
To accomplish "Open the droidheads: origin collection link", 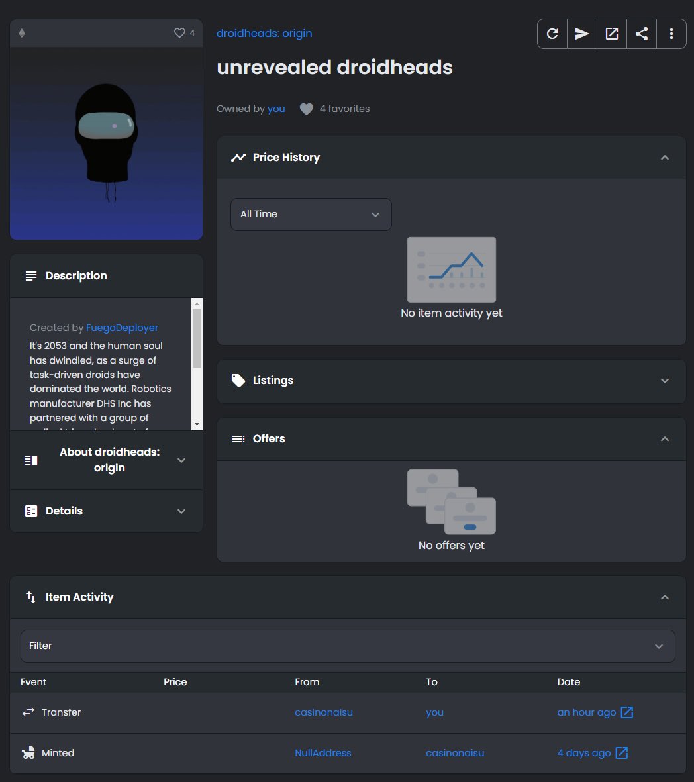I will [264, 33].
